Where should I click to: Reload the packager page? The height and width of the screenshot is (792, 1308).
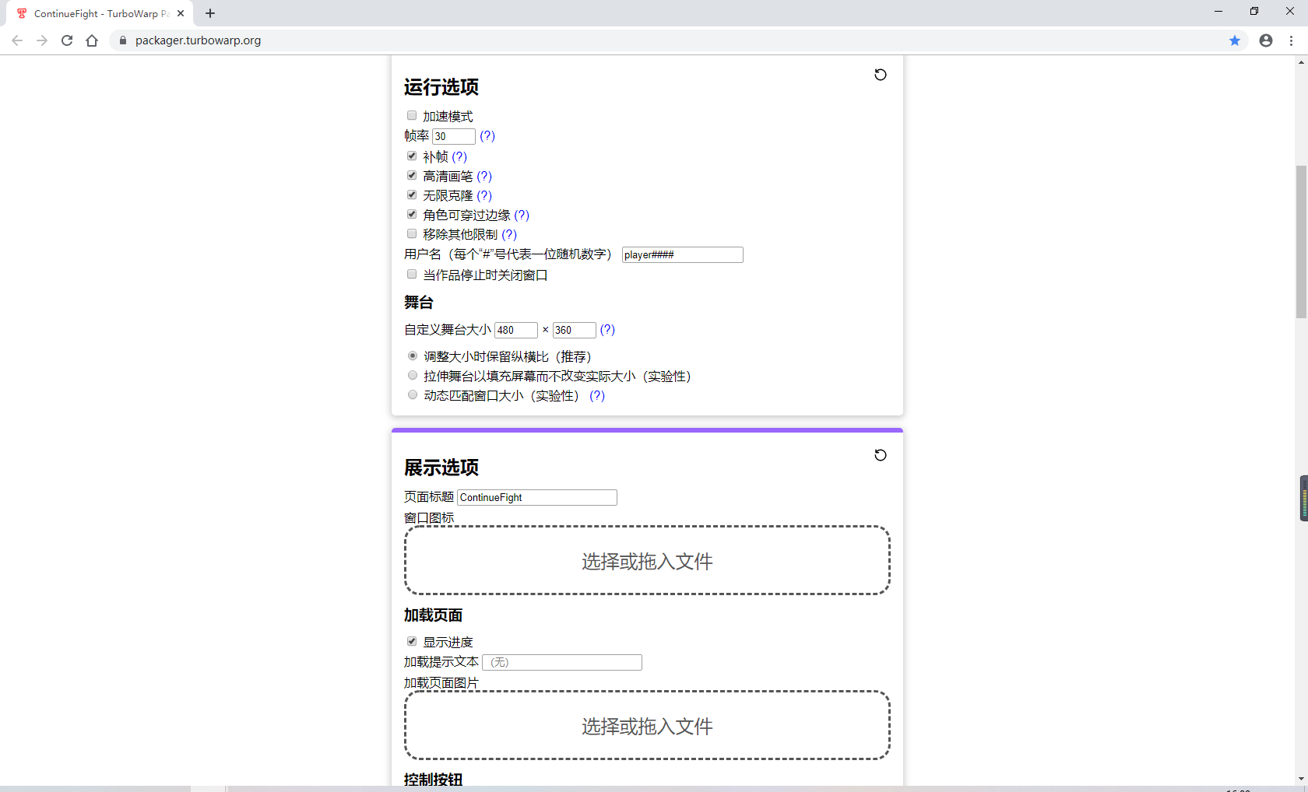(x=67, y=40)
